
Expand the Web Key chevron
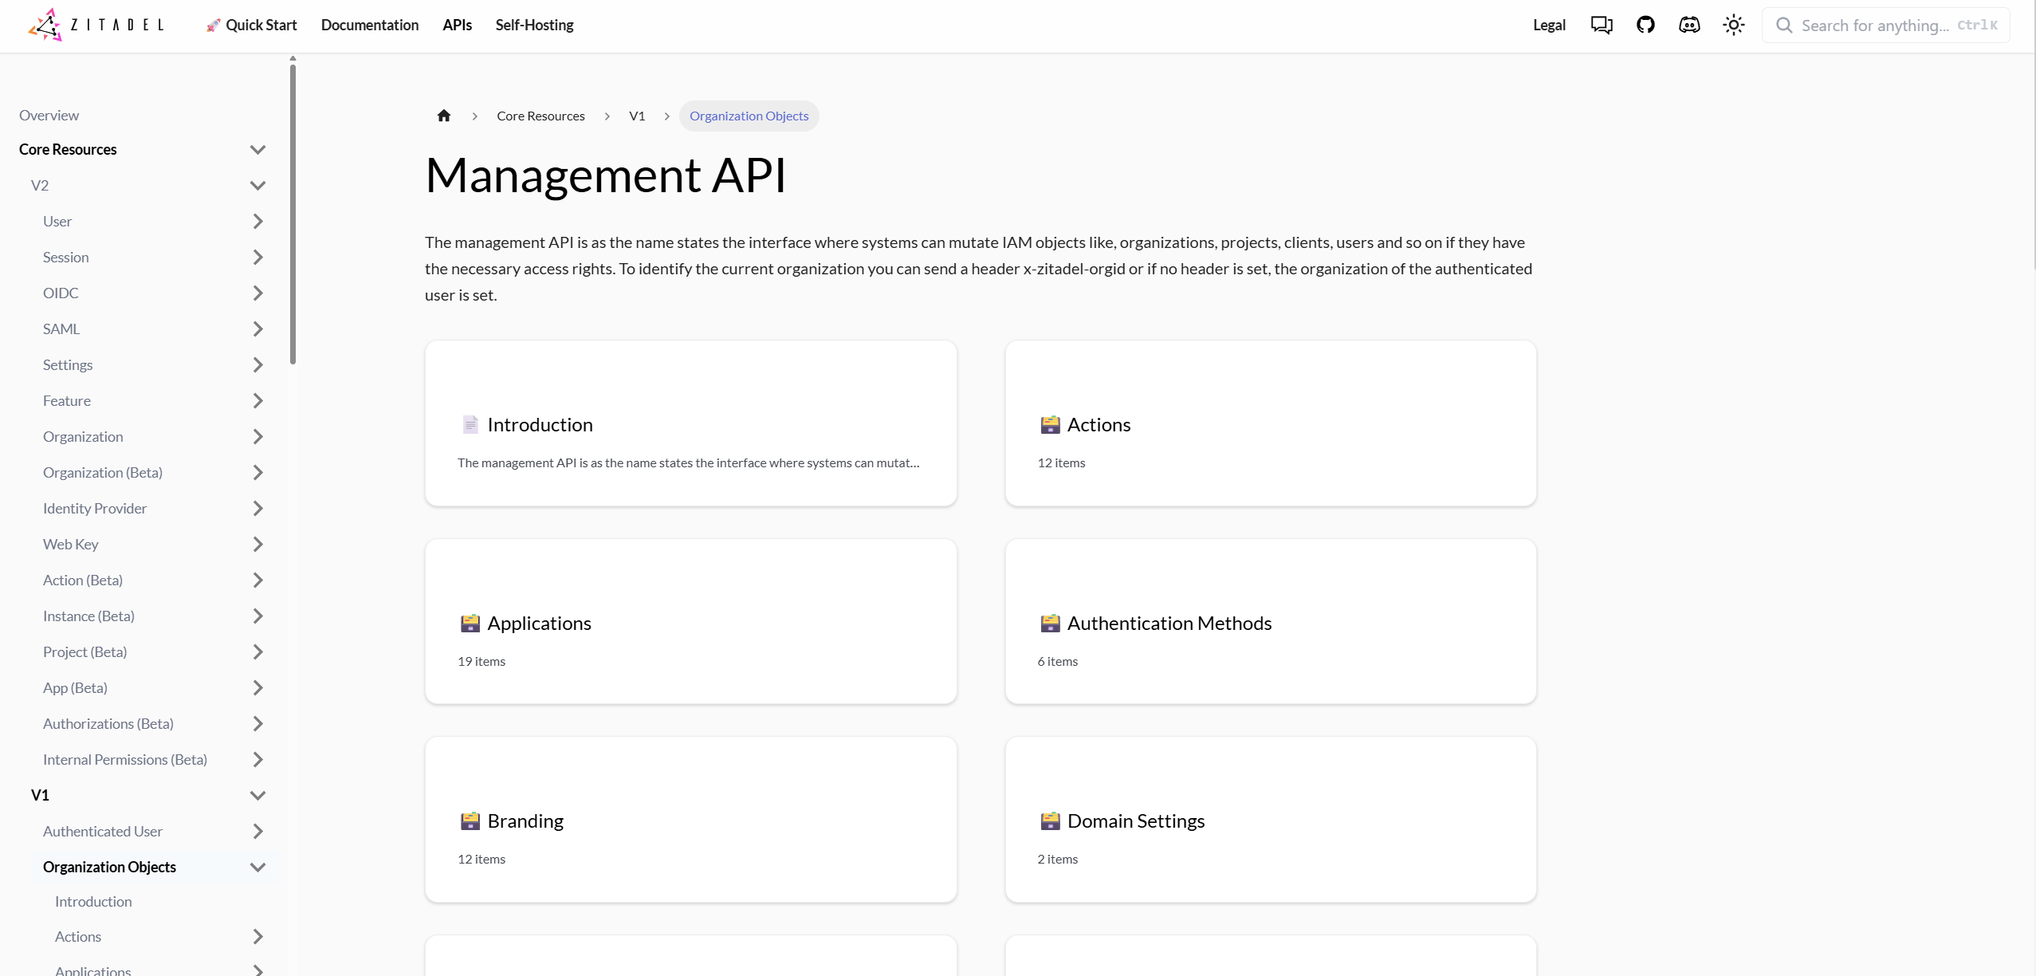257,544
